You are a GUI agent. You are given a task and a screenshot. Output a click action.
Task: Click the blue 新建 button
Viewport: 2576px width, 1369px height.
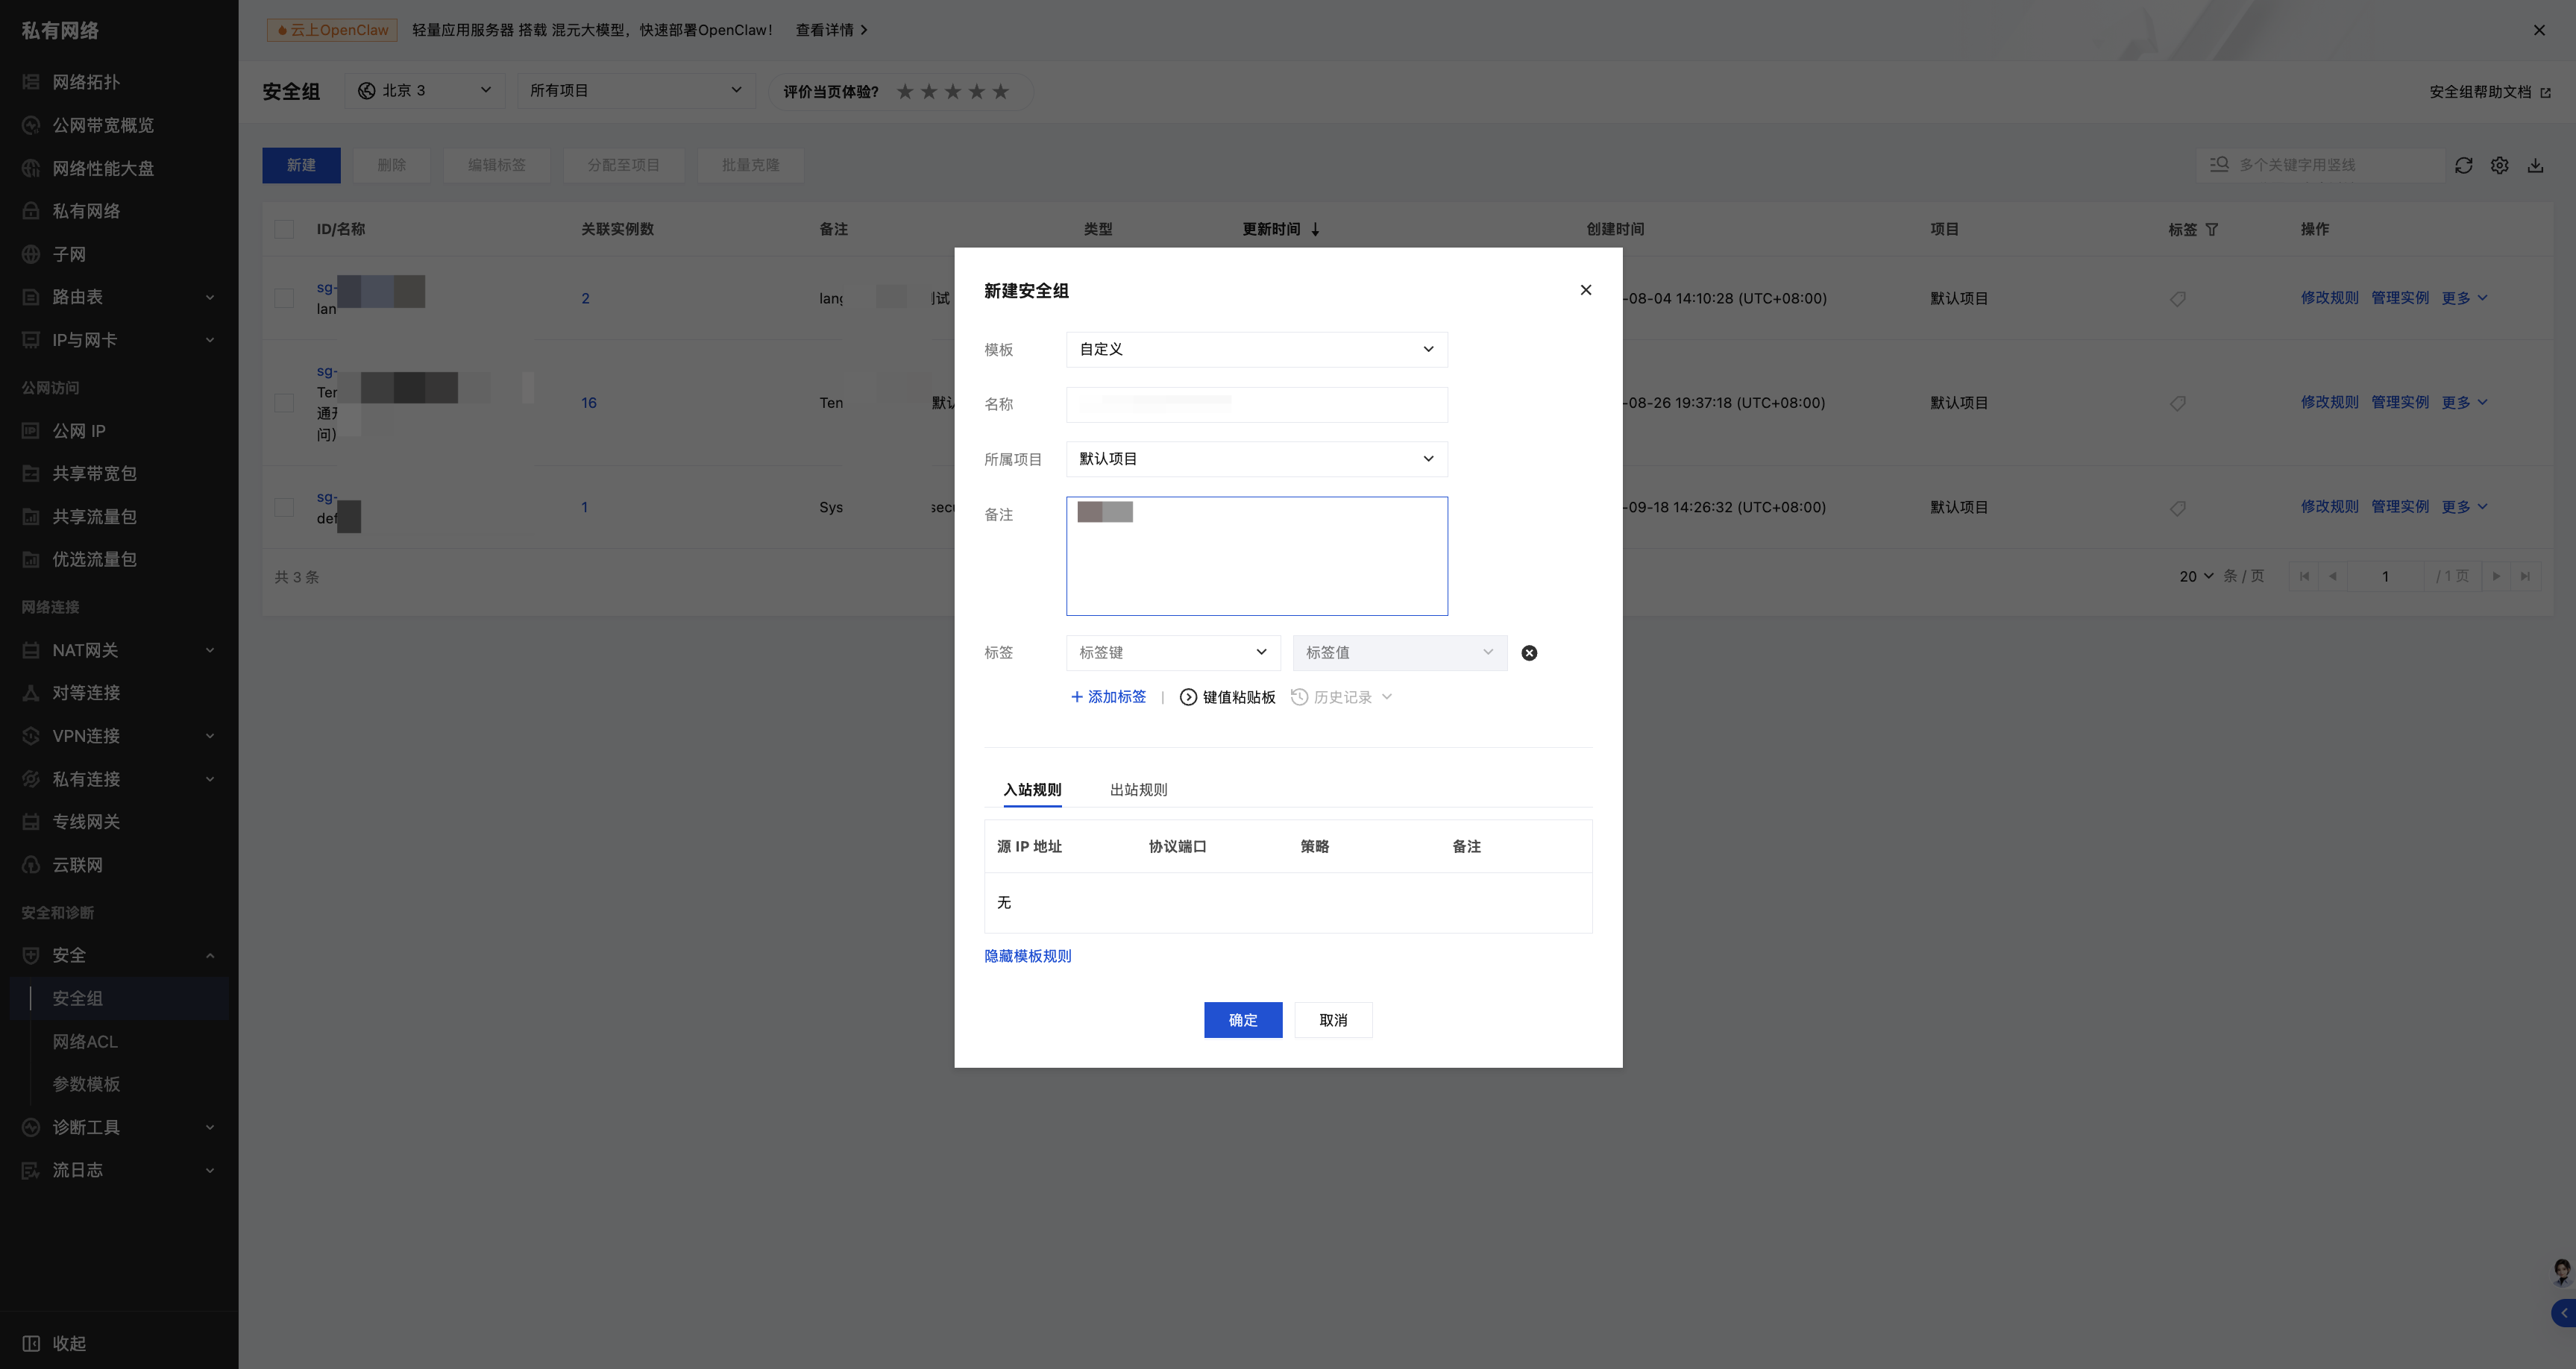click(301, 165)
